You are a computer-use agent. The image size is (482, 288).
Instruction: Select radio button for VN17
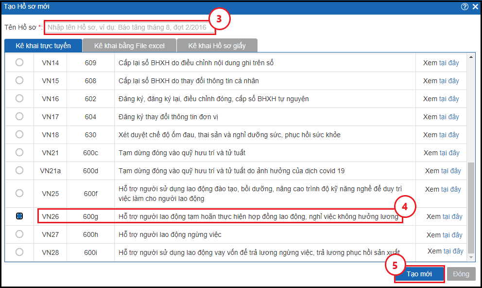click(19, 116)
